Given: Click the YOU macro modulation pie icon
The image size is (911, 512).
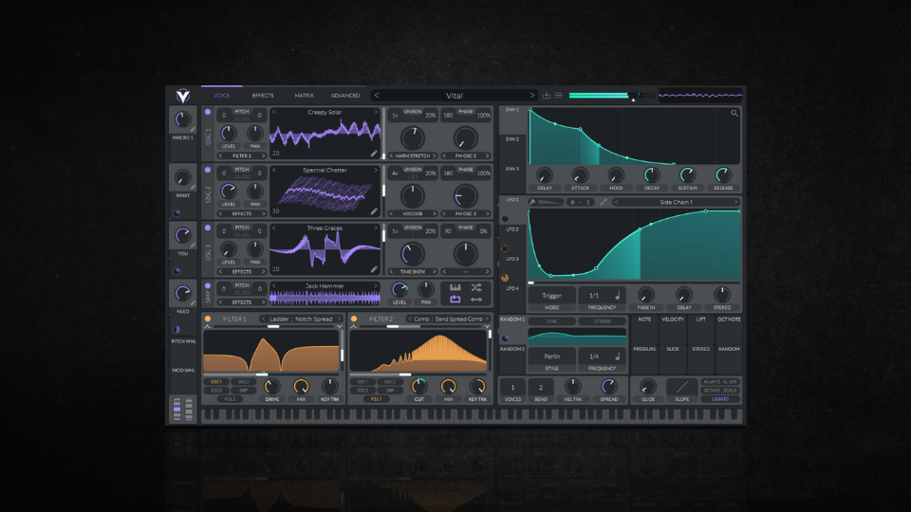Looking at the screenshot, I should [177, 271].
